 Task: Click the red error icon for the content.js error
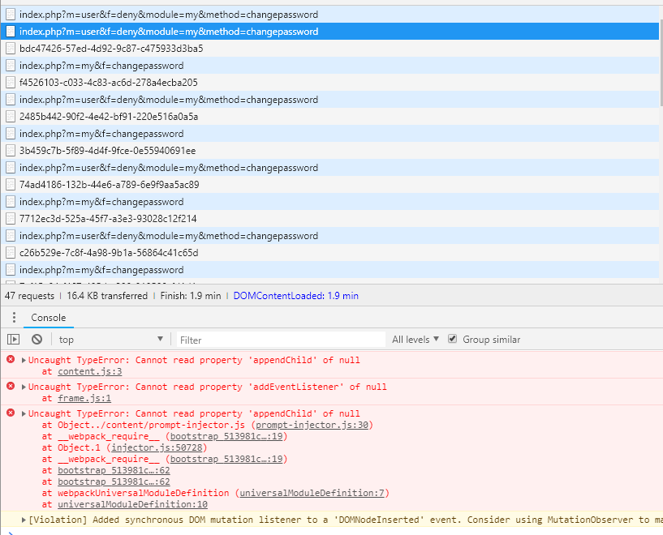coord(11,359)
